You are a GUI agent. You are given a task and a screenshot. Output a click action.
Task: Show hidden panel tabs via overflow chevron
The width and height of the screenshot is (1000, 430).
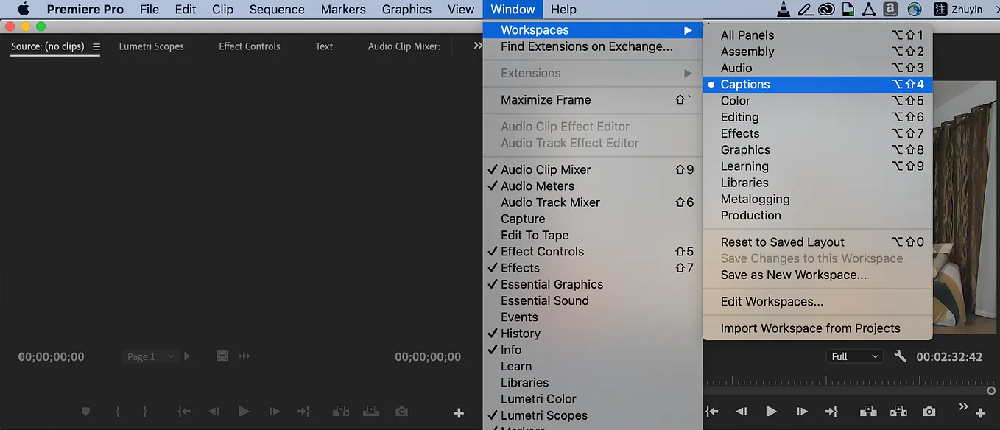(x=478, y=46)
